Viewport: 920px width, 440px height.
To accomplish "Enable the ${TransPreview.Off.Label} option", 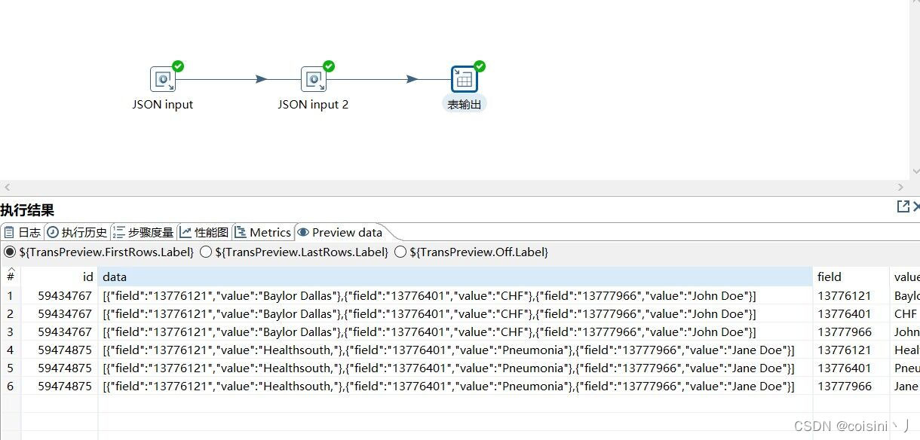I will coord(400,252).
